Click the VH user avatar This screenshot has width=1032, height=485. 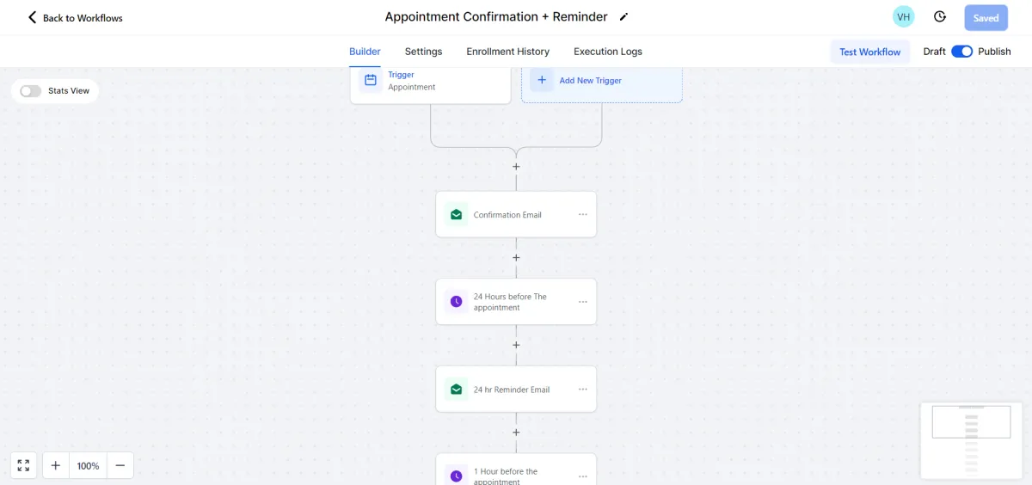point(904,17)
